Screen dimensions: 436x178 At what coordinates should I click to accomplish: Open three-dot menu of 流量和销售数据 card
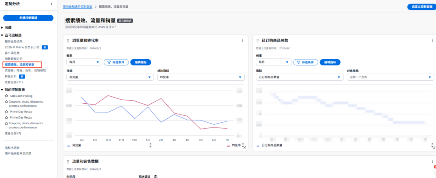point(432,161)
